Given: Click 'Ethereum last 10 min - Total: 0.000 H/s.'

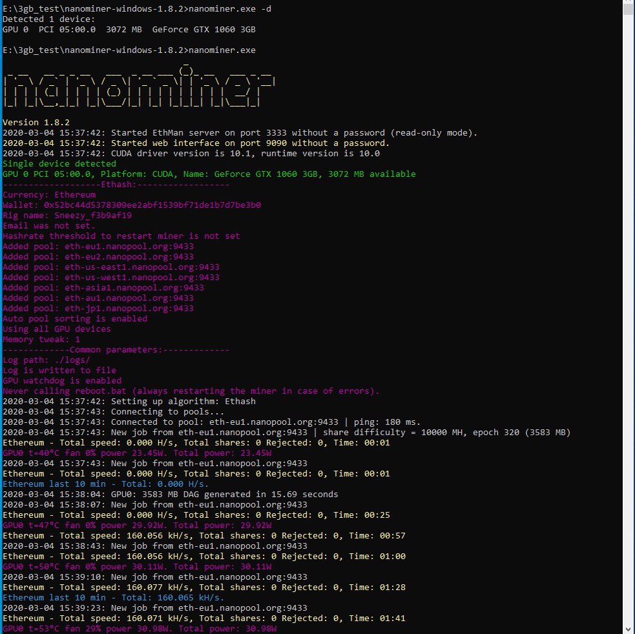Looking at the screenshot, I should pos(106,484).
